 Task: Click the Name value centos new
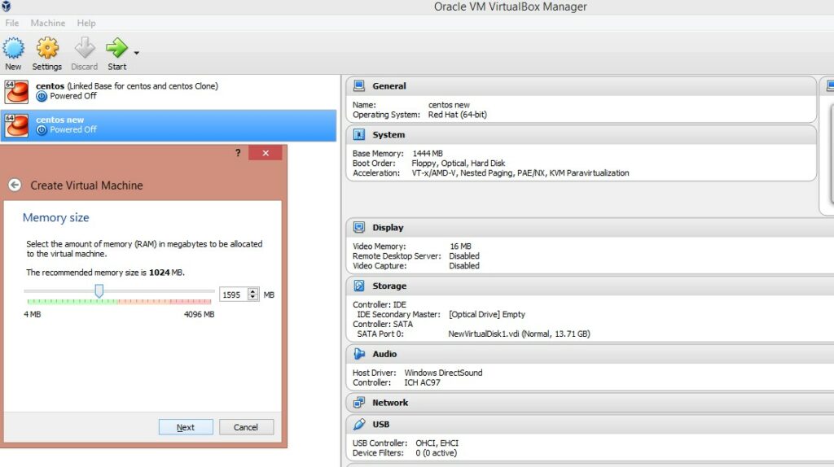449,105
